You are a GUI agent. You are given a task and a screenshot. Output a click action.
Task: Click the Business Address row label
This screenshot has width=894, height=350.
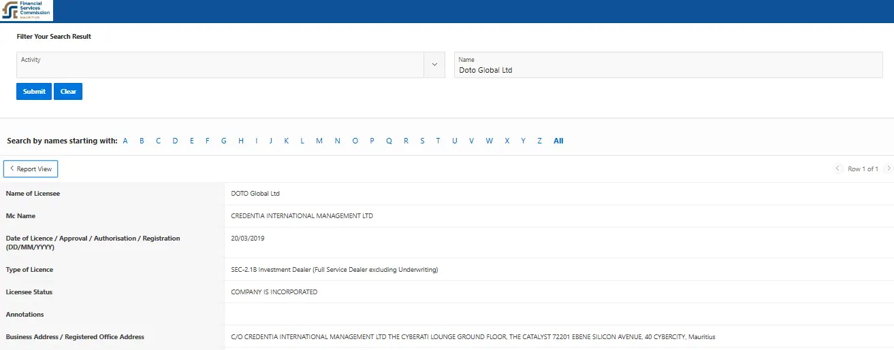click(x=75, y=337)
